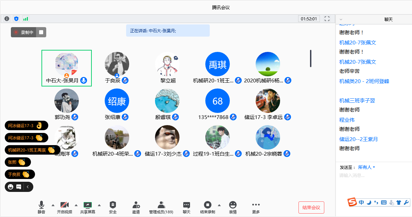The image size is (412, 217).
Task: Expand audio options arrow beside mute
Action: (53, 205)
